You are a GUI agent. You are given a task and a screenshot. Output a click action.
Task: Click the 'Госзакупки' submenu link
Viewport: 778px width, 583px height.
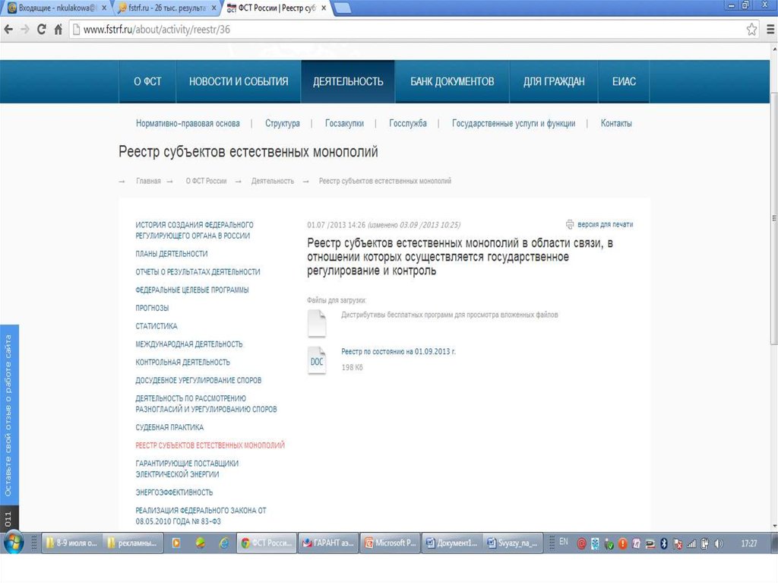click(x=344, y=123)
